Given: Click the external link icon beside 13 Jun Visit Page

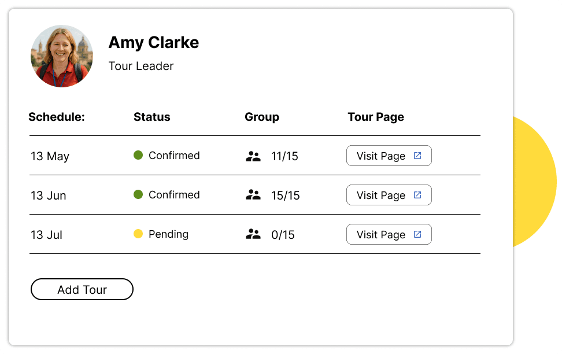Looking at the screenshot, I should (x=418, y=195).
